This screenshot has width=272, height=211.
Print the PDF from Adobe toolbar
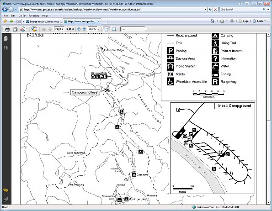7,29
